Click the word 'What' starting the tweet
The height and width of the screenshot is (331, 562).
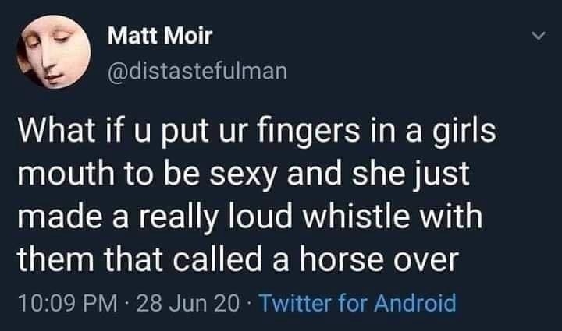(x=57, y=130)
